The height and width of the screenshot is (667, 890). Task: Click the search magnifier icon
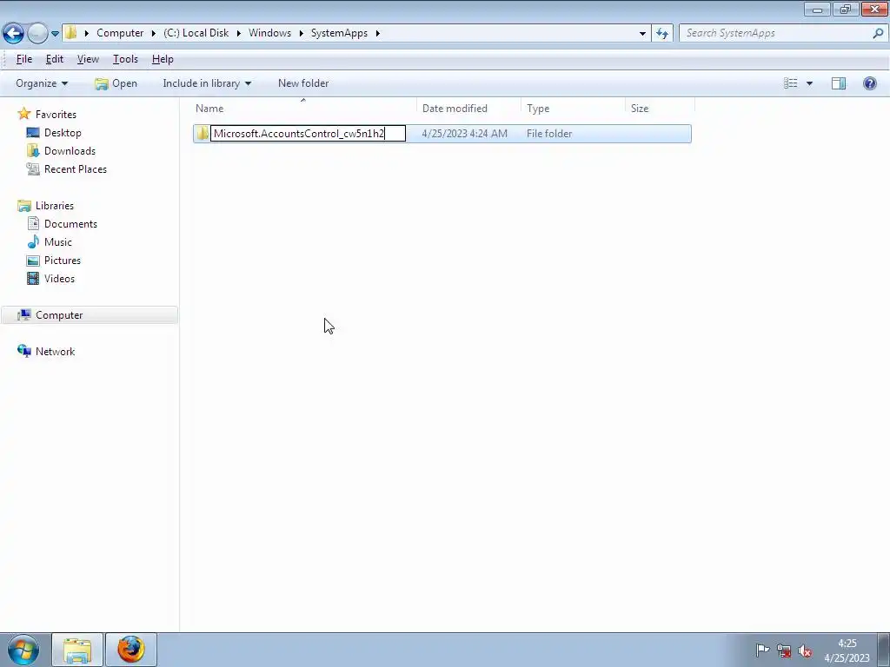[x=878, y=33]
